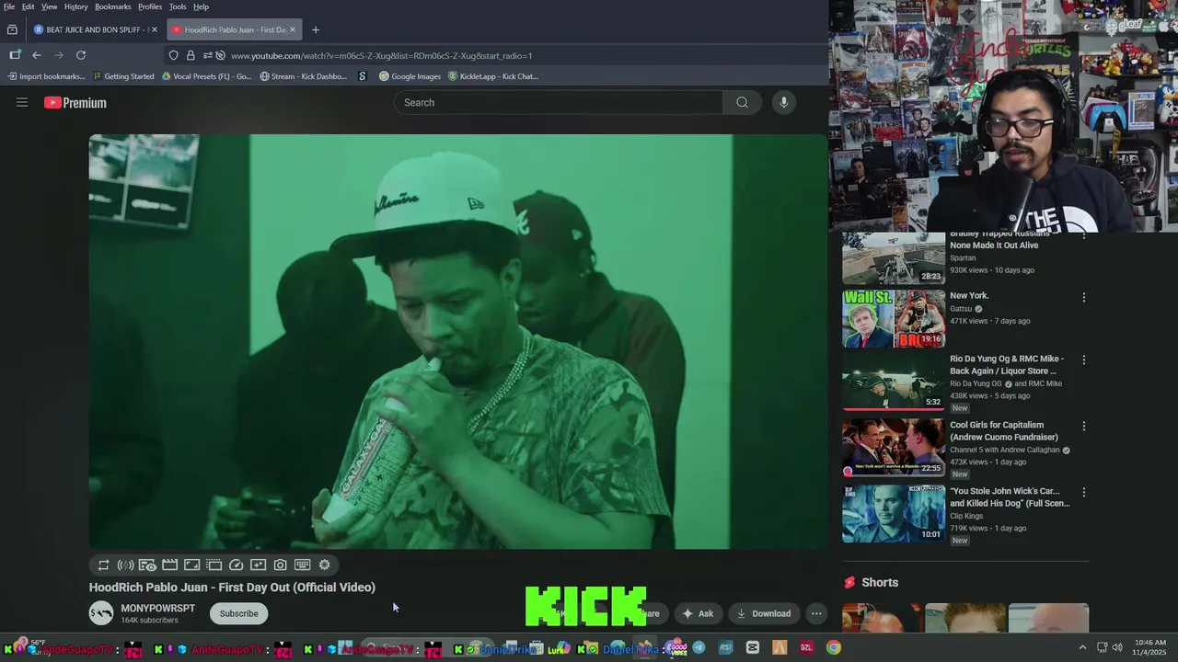Open options for Cool Girls for Capitalism

pyautogui.click(x=1083, y=427)
